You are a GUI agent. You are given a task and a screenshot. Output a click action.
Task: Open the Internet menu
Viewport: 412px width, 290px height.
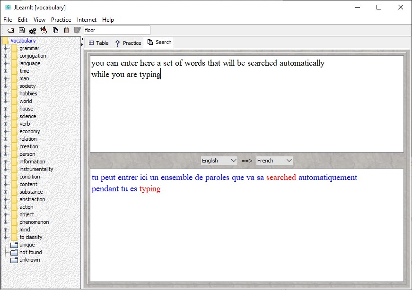click(87, 20)
